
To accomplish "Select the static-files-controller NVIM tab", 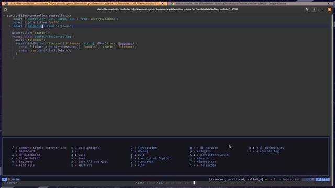I will click(84, 4).
